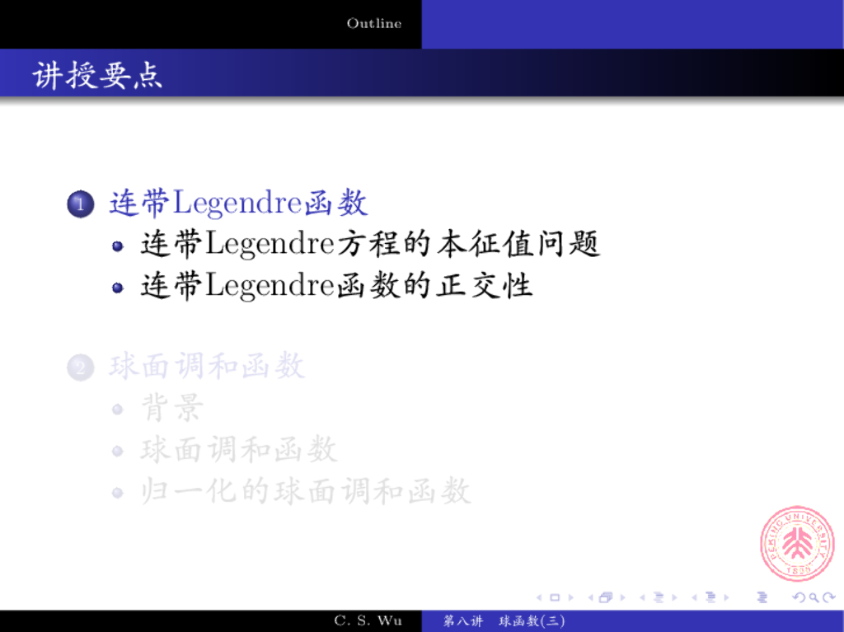Click the search magnifier icon
Viewport: 844px width, 632px height.
click(814, 597)
